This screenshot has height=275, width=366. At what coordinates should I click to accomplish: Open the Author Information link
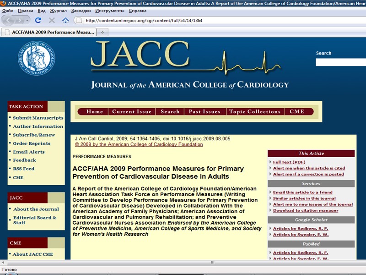[x=38, y=126]
